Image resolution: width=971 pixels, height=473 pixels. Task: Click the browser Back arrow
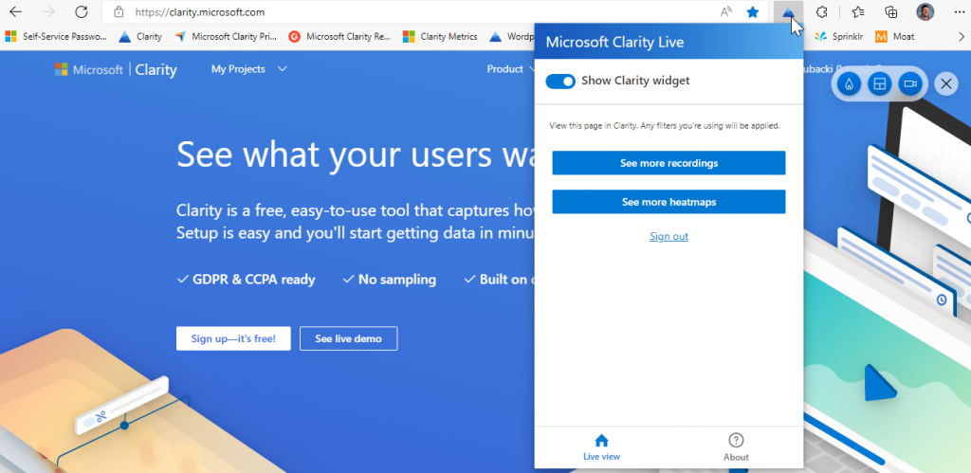[15, 11]
